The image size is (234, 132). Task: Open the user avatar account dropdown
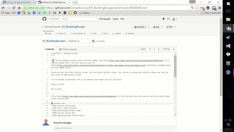tap(175, 19)
